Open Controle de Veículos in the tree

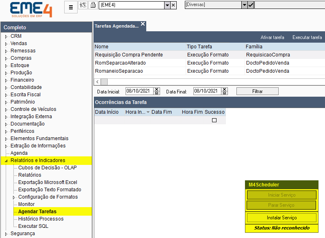pos(33,109)
